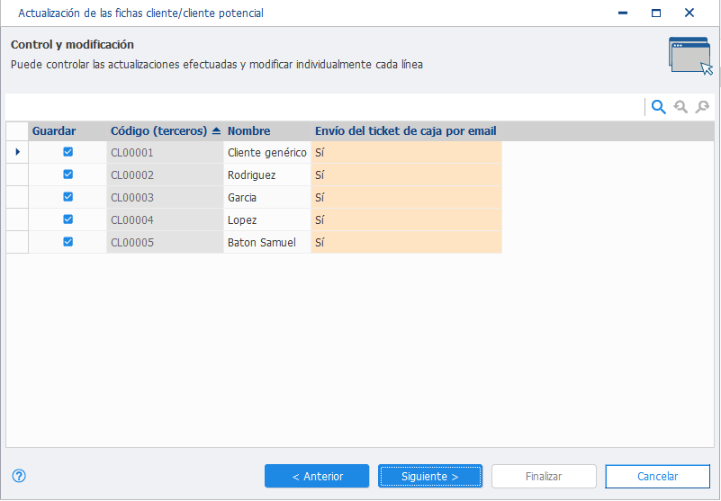The height and width of the screenshot is (501, 721).
Task: Edit the Sí value for Cliente genérico
Action: point(407,152)
